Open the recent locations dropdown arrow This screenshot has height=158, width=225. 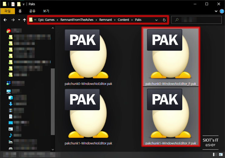(x=19, y=20)
